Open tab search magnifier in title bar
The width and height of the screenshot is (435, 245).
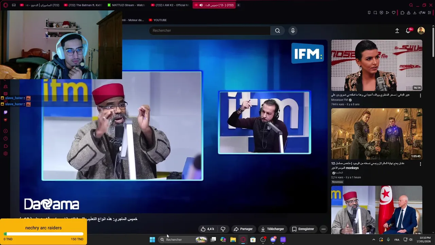pos(411,5)
